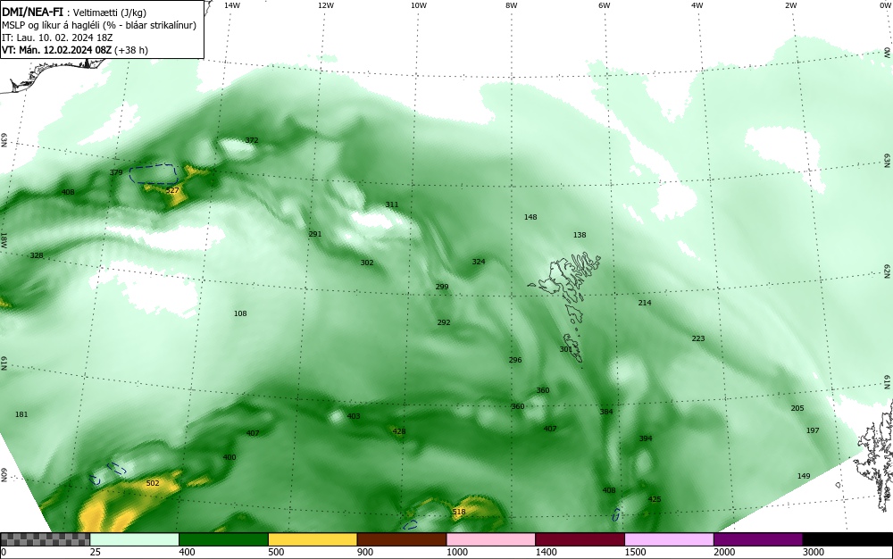The height and width of the screenshot is (559, 893).
Task: Click the map value "299"
Action: tap(442, 288)
